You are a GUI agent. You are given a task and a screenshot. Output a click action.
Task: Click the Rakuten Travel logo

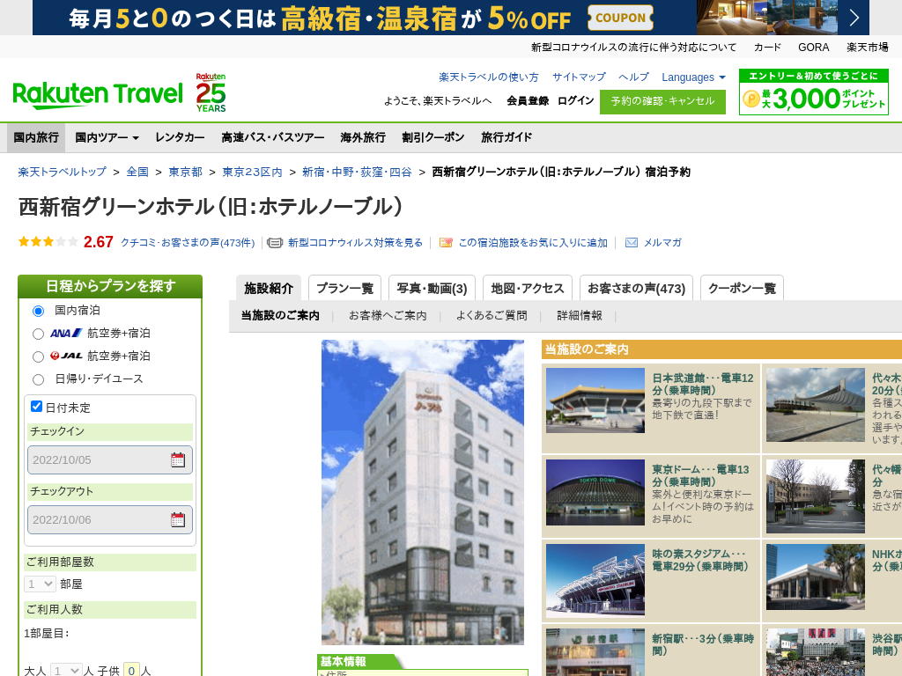(x=98, y=95)
